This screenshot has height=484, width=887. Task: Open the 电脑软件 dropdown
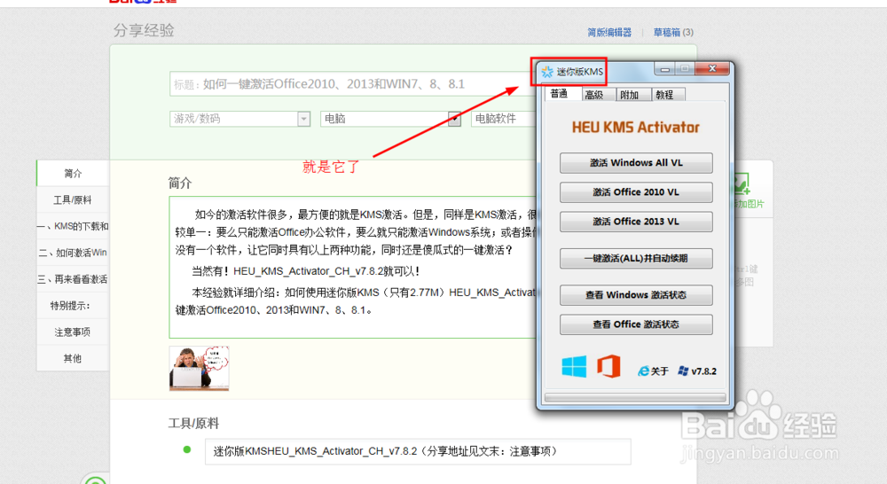[x=504, y=119]
